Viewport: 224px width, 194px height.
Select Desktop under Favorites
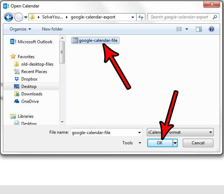click(31, 87)
